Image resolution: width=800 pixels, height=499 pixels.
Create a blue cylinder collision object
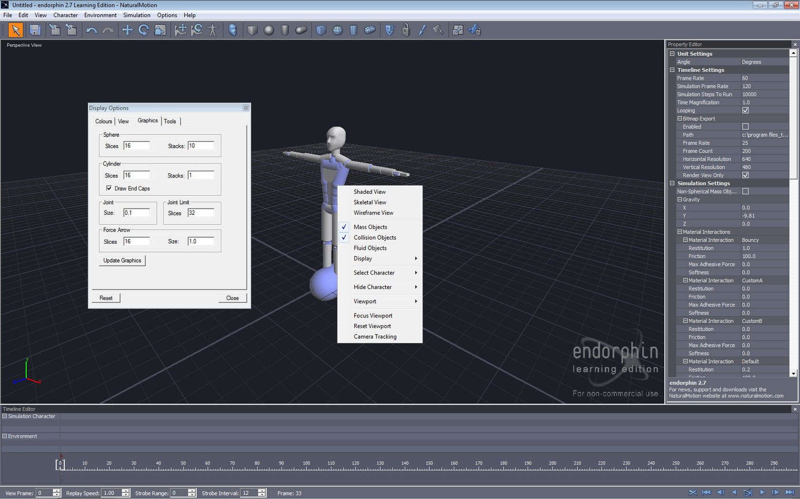click(x=353, y=30)
